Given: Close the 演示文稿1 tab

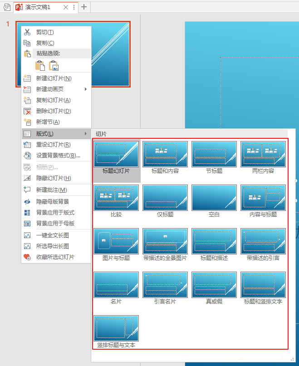Looking at the screenshot, I should pyautogui.click(x=66, y=7).
